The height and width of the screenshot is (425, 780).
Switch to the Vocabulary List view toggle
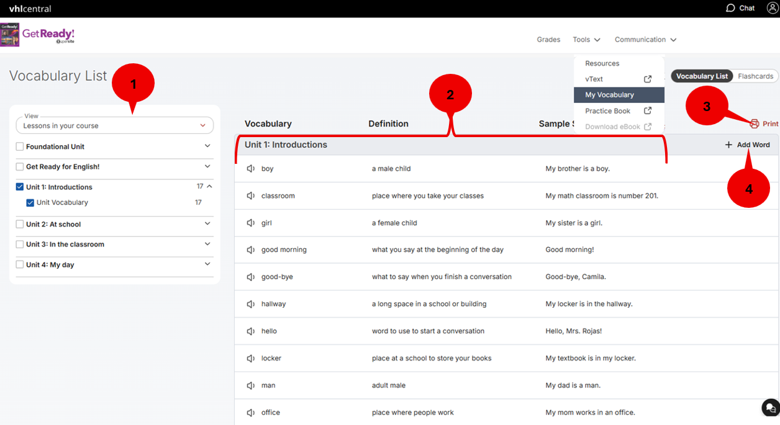point(702,76)
